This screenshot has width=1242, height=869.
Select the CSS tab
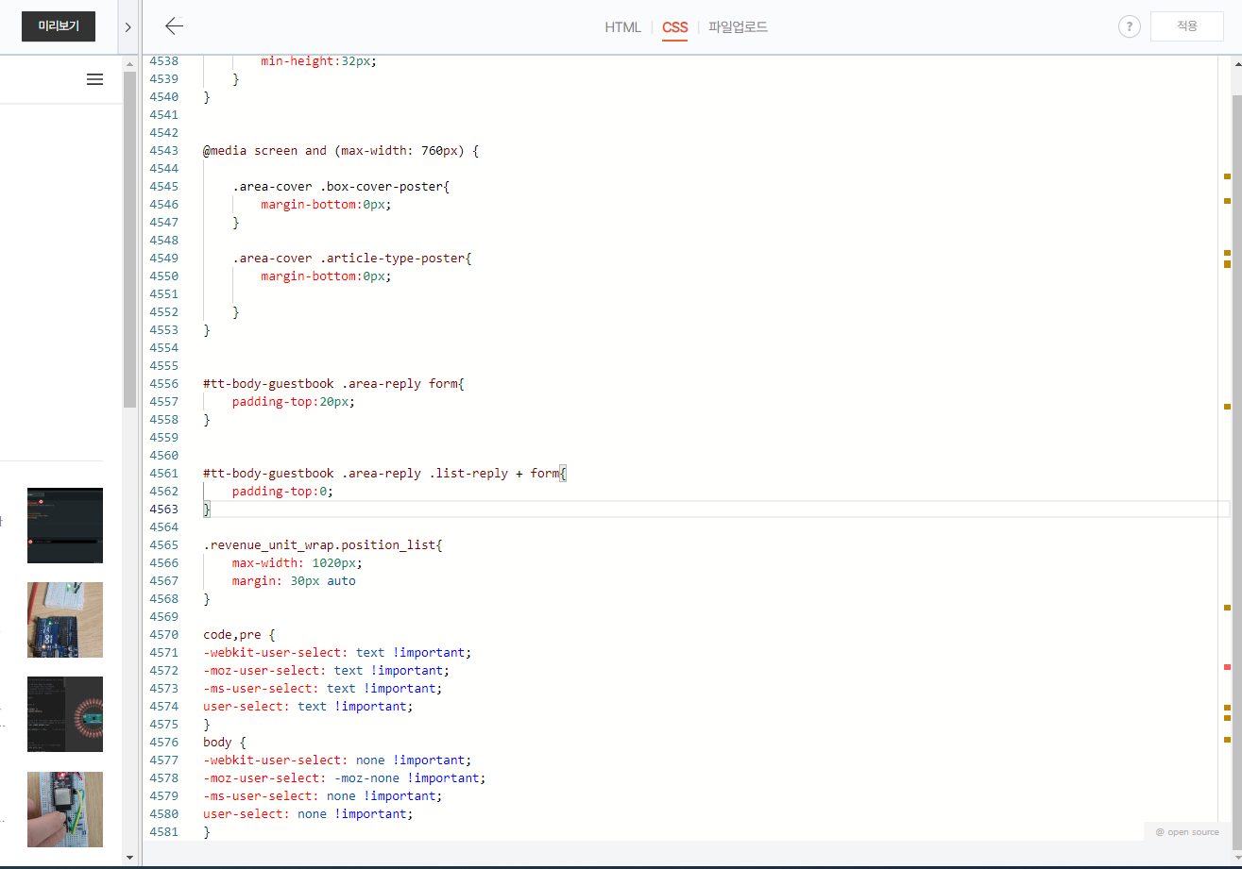coord(675,27)
